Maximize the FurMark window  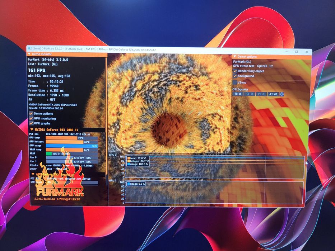(297, 52)
